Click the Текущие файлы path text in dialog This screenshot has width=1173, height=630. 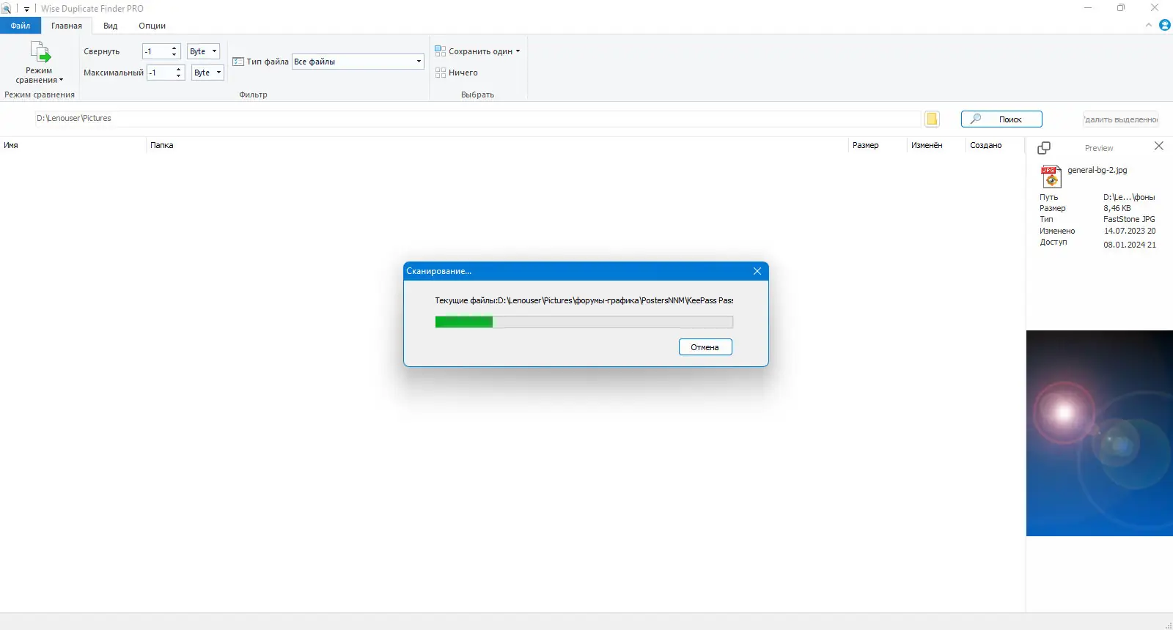click(x=584, y=300)
